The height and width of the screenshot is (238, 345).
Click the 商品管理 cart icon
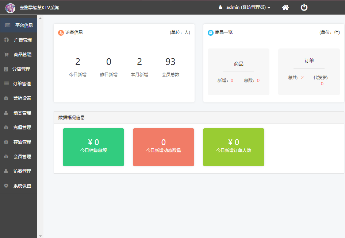pyautogui.click(x=6, y=55)
